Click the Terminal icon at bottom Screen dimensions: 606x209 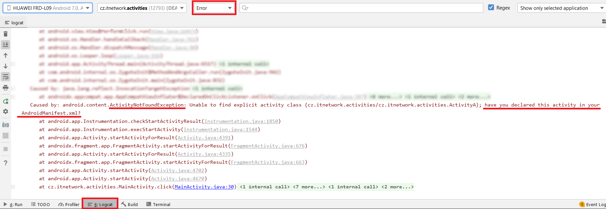(149, 204)
